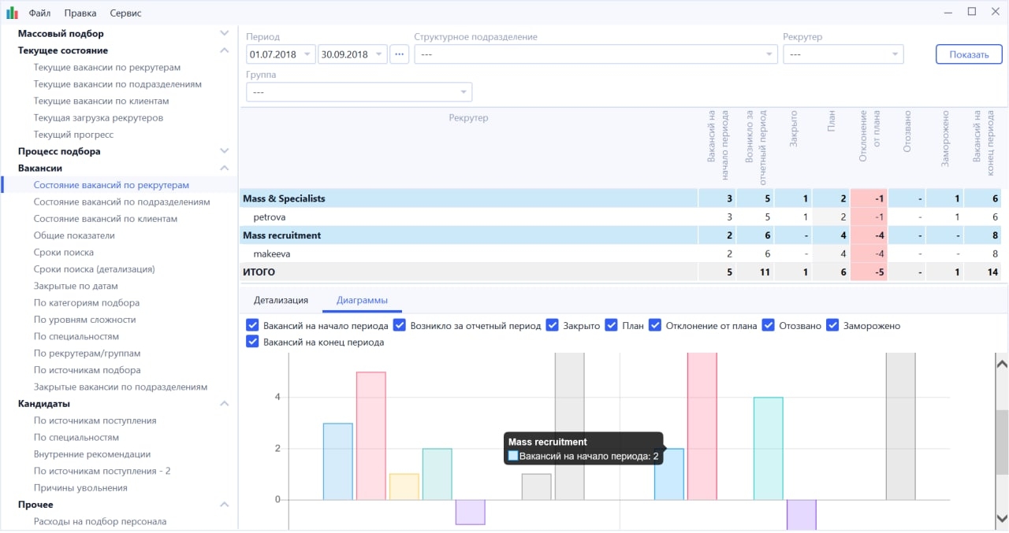Open По источникам подбора report
The width and height of the screenshot is (1009, 533).
click(x=87, y=370)
